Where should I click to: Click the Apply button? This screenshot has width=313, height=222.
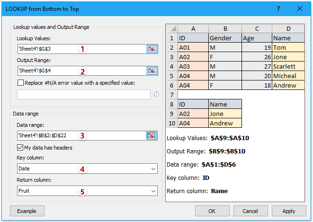[x=288, y=211]
